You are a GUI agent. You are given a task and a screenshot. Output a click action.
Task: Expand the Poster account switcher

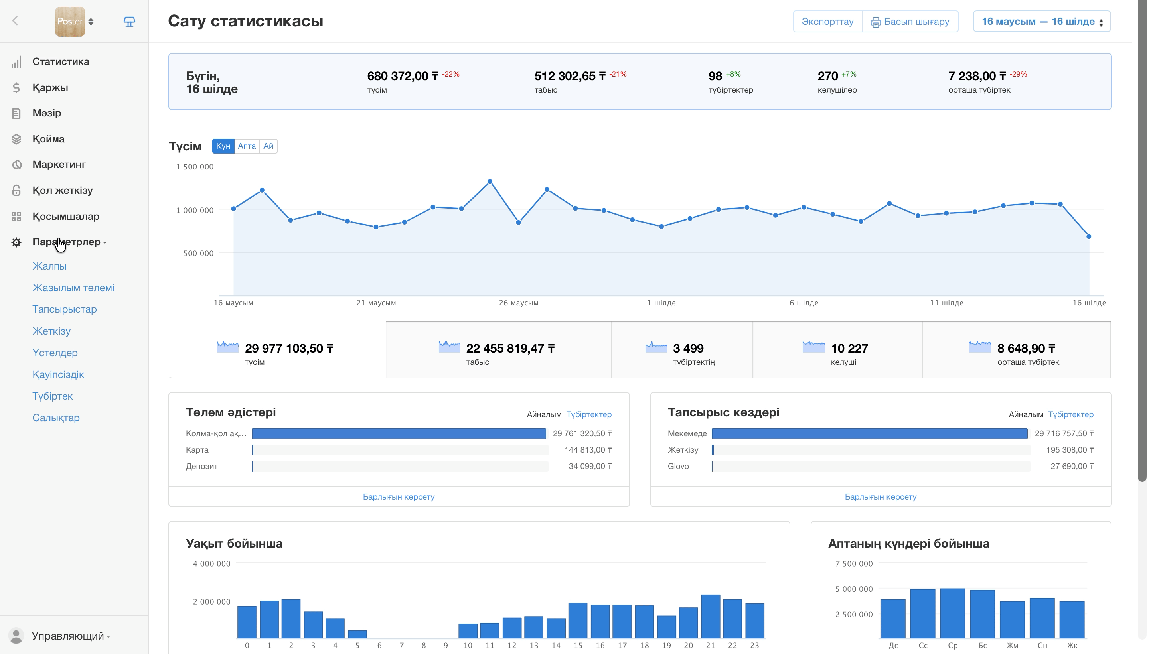[74, 22]
